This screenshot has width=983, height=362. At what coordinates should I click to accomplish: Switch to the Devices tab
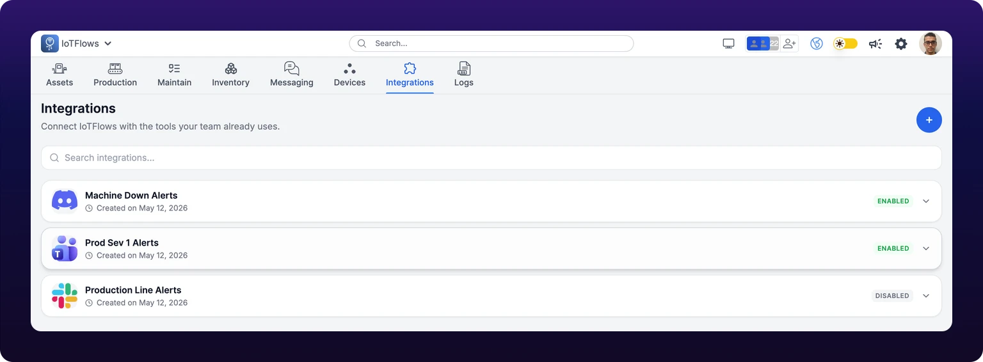(349, 75)
